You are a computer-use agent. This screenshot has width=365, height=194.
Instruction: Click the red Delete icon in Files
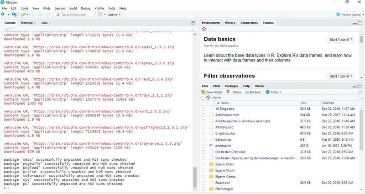point(228,92)
